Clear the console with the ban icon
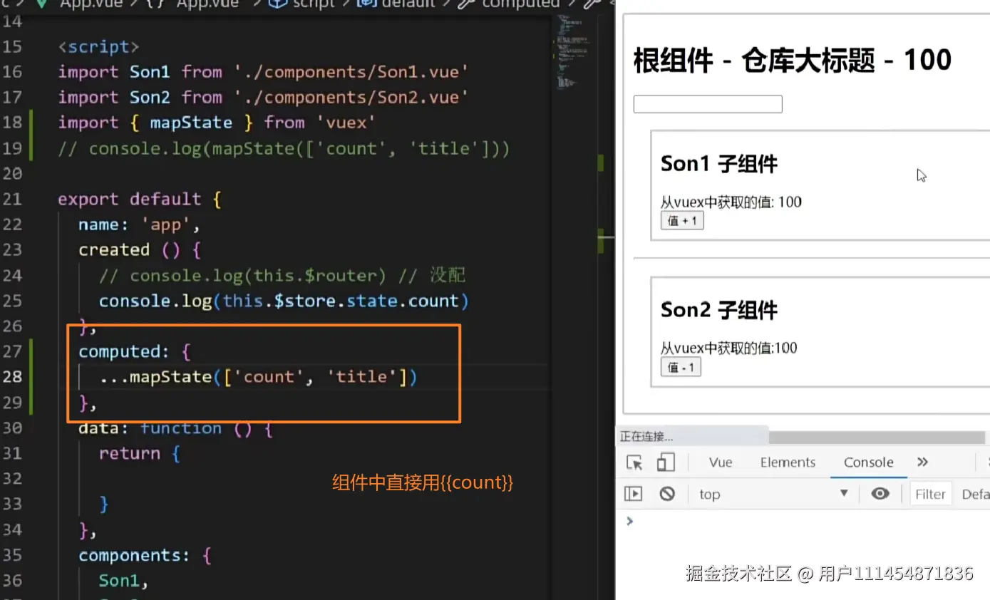The image size is (990, 600). click(x=667, y=494)
